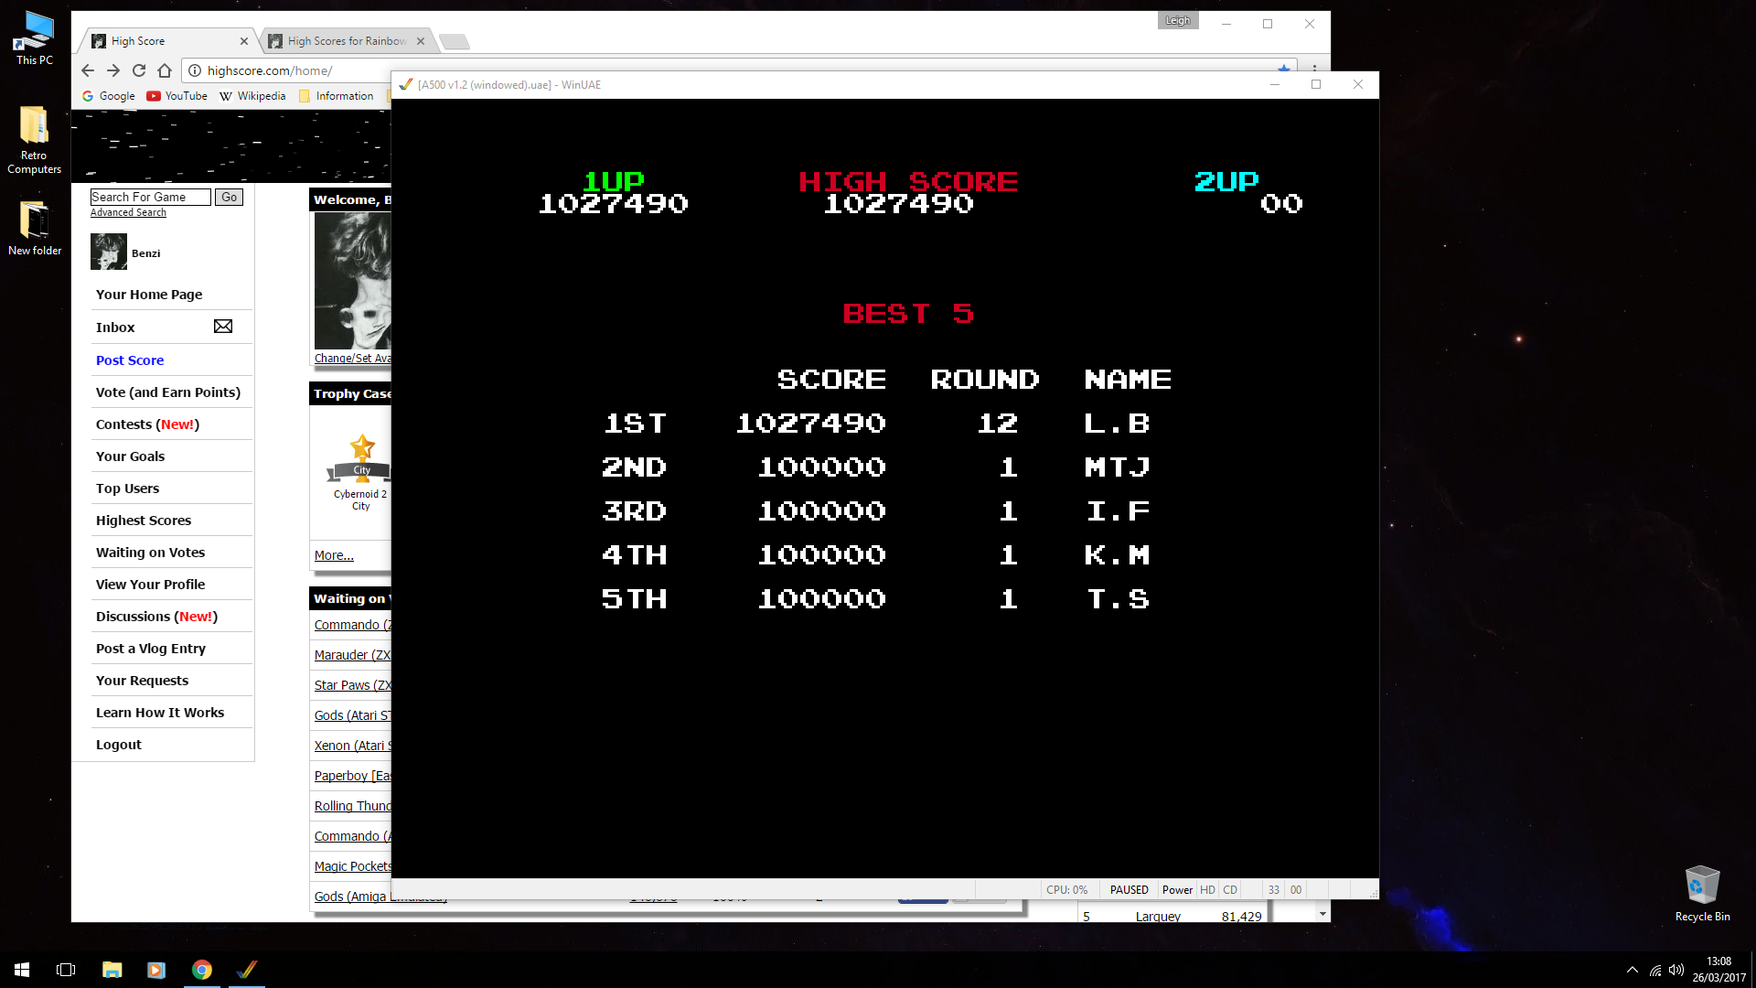Click the browser back arrow
Viewport: 1756px width, 988px height.
coord(88,70)
